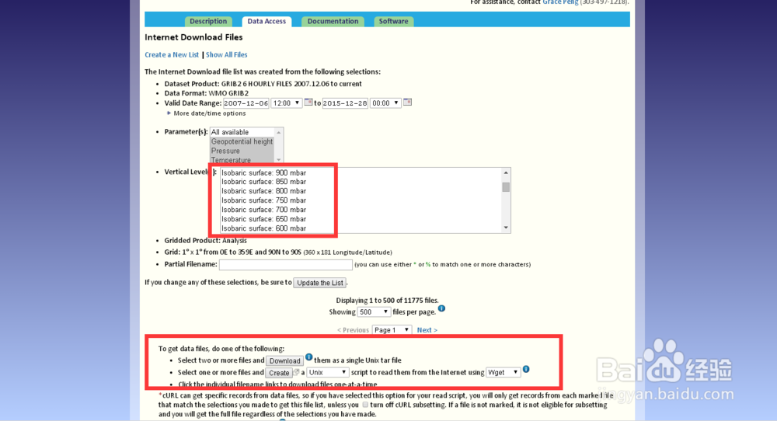Open the Page 1 dropdown
This screenshot has height=421, width=777.
tap(392, 330)
